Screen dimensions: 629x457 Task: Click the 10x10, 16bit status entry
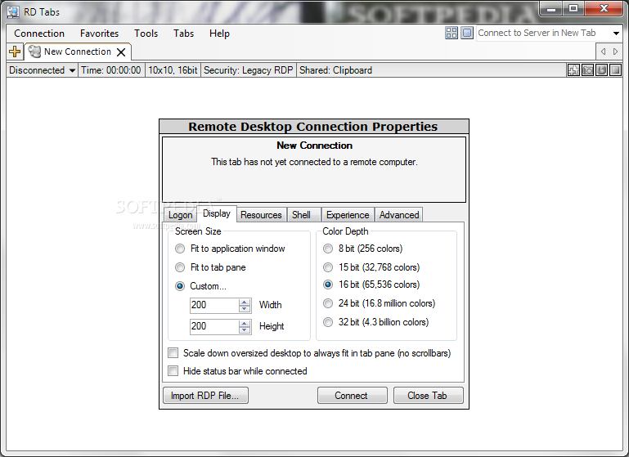click(173, 70)
